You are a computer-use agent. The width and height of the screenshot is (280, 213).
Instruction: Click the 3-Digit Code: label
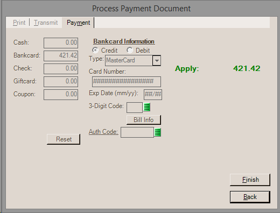point(106,106)
